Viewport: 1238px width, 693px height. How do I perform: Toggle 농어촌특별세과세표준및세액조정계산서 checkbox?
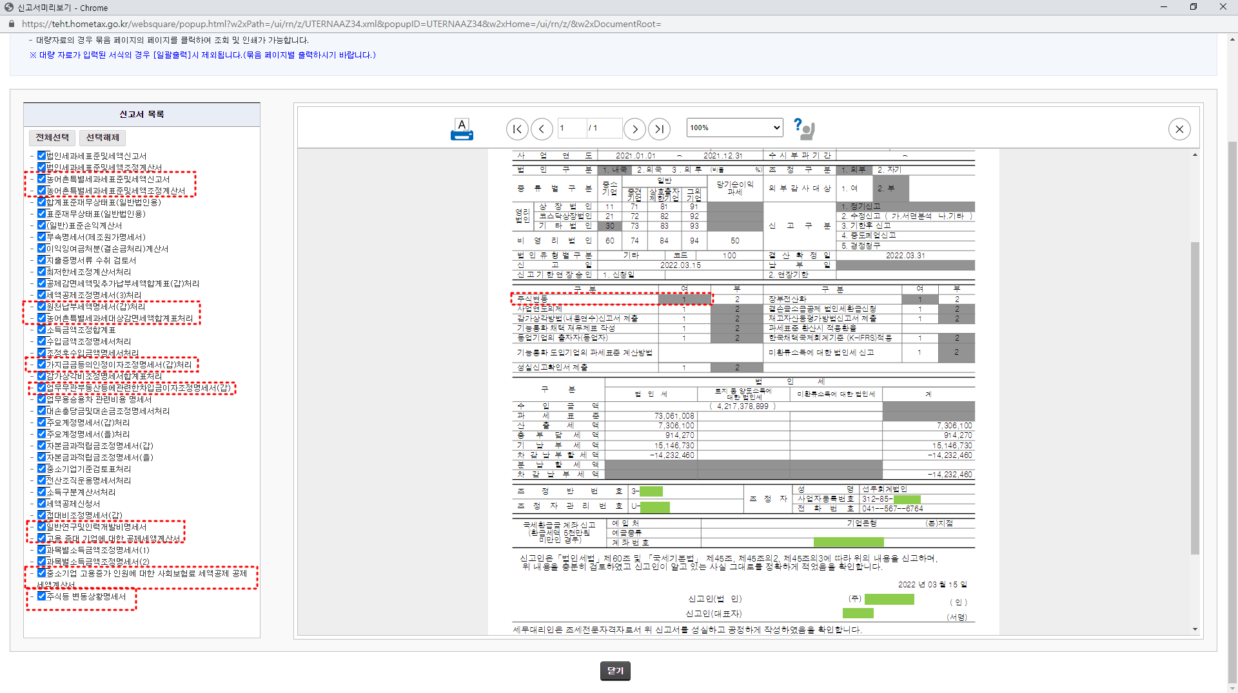41,191
